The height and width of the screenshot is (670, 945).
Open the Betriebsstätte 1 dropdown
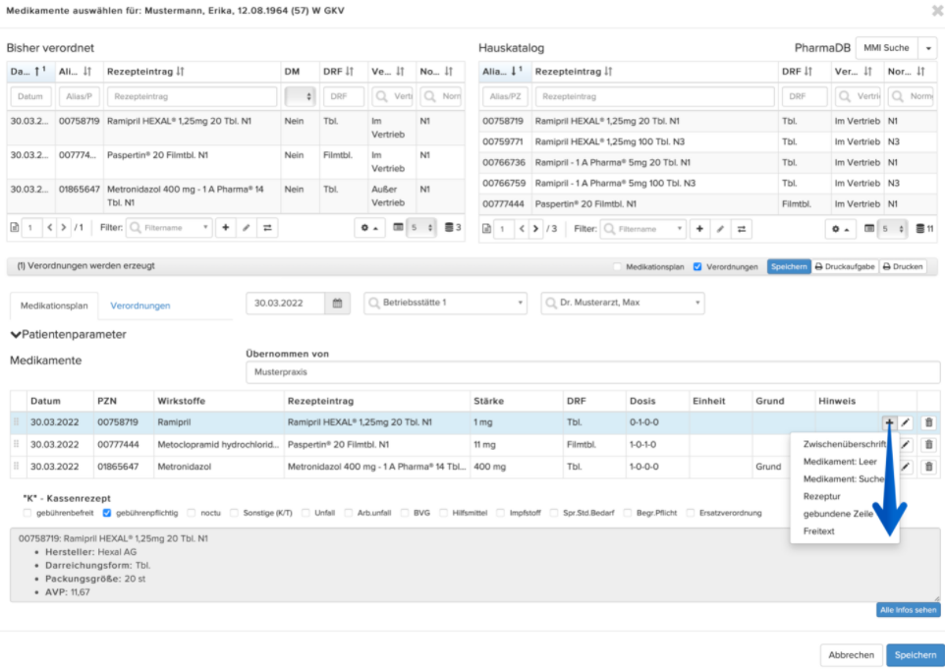pyautogui.click(x=445, y=303)
